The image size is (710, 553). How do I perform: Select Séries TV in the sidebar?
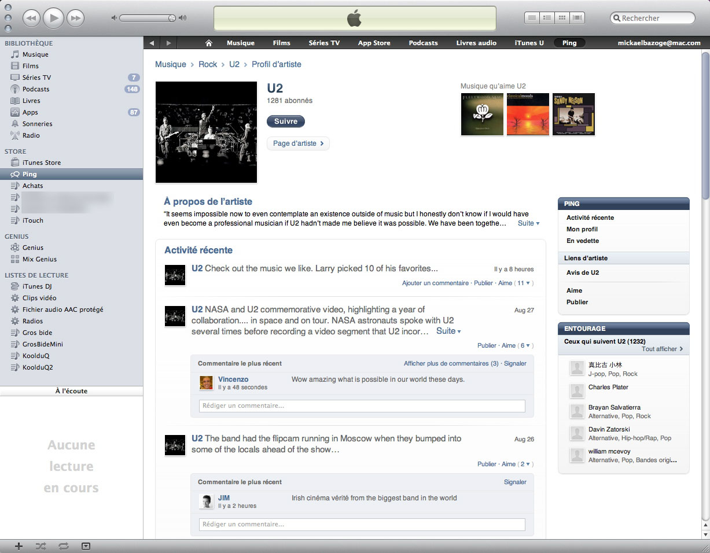[36, 78]
